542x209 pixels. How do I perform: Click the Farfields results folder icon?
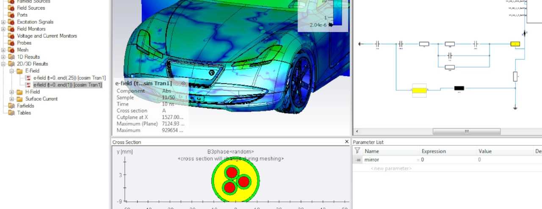(11, 106)
